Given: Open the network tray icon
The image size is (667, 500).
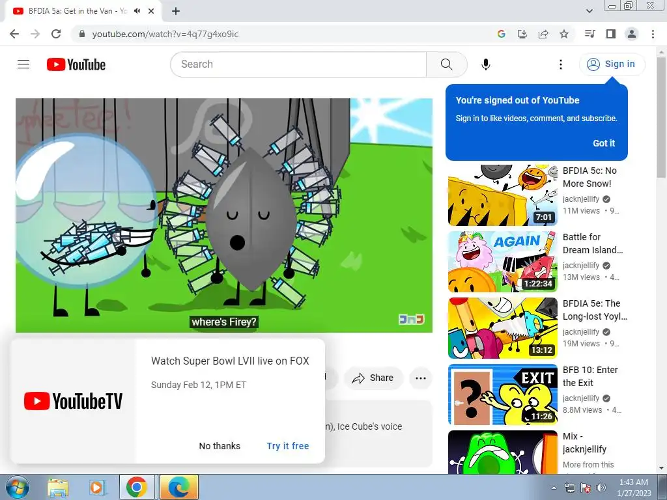Looking at the screenshot, I should 569,488.
